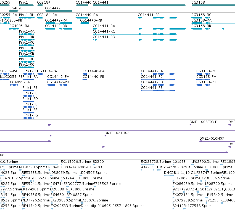Viewport: 235px width, 210px height.
Task: Select BAC clone DME1-008E03.F
Action: pyautogui.click(x=190, y=125)
